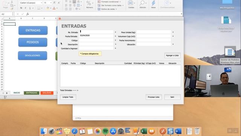Click the Name Box showing A2
This screenshot has width=241, height=136.
click(6, 14)
